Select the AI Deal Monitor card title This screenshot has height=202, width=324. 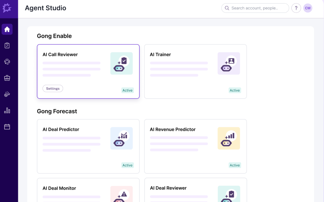pyautogui.click(x=59, y=188)
